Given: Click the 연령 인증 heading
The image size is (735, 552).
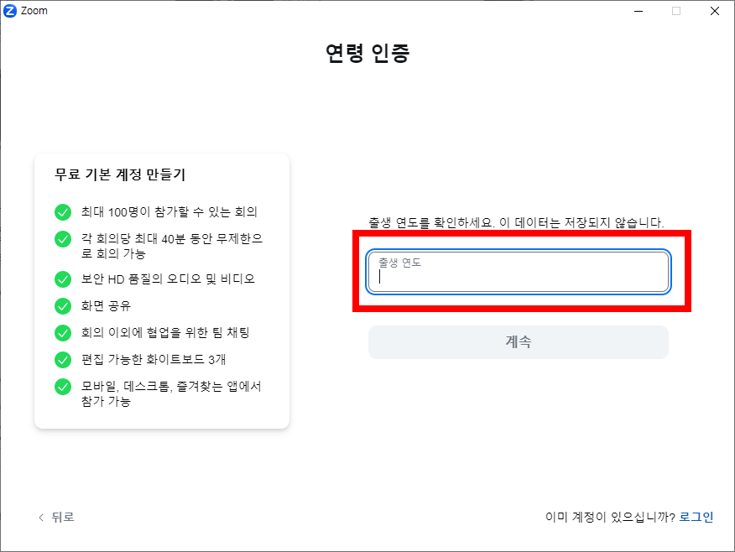Looking at the screenshot, I should point(367,53).
